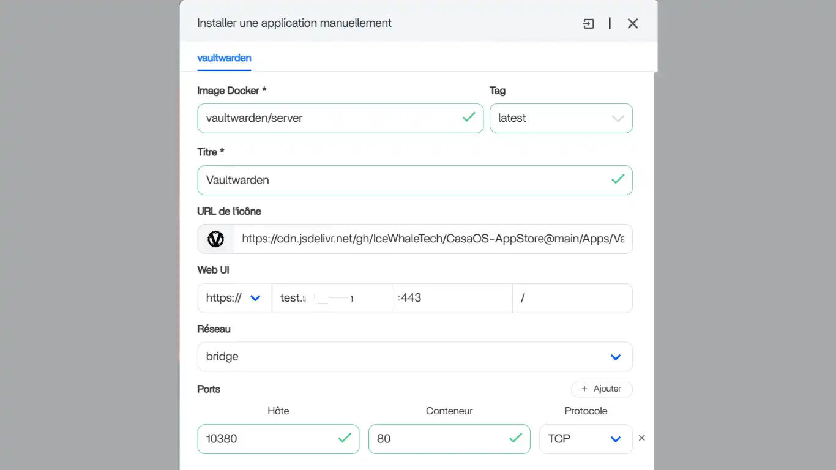
Task: Open the Tag dropdown showing latest
Action: (561, 118)
